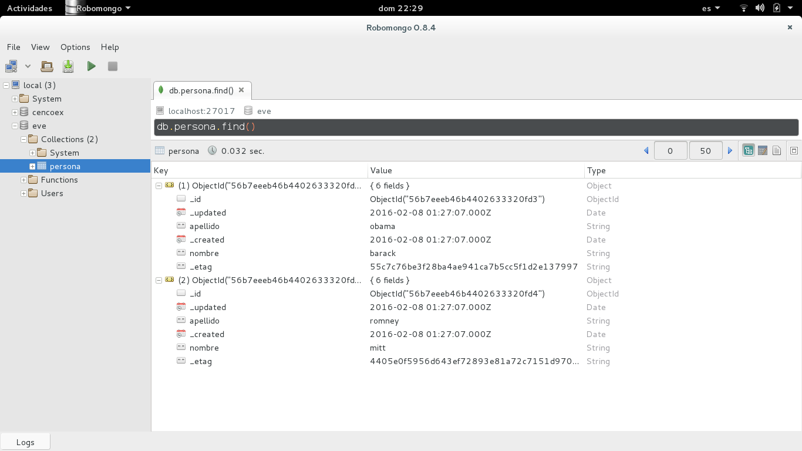Select ObjectId value ending in 20fd4
Screen dimensions: 802x451
tap(457, 294)
